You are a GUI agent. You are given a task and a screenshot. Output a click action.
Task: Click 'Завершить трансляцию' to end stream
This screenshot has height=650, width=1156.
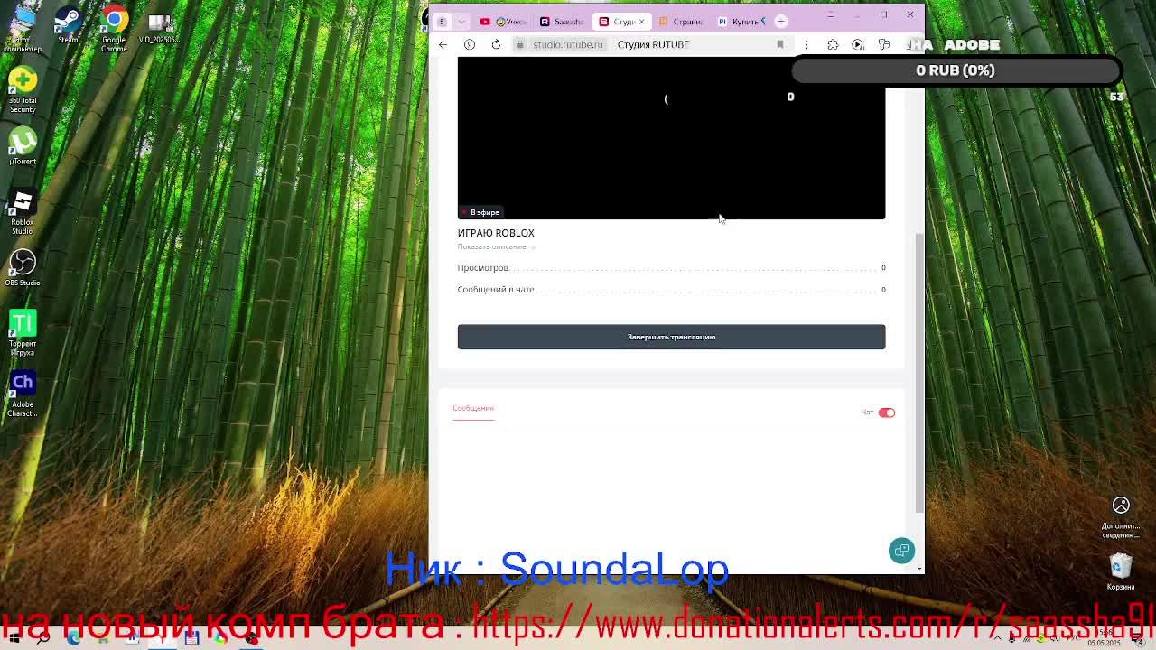tap(671, 337)
